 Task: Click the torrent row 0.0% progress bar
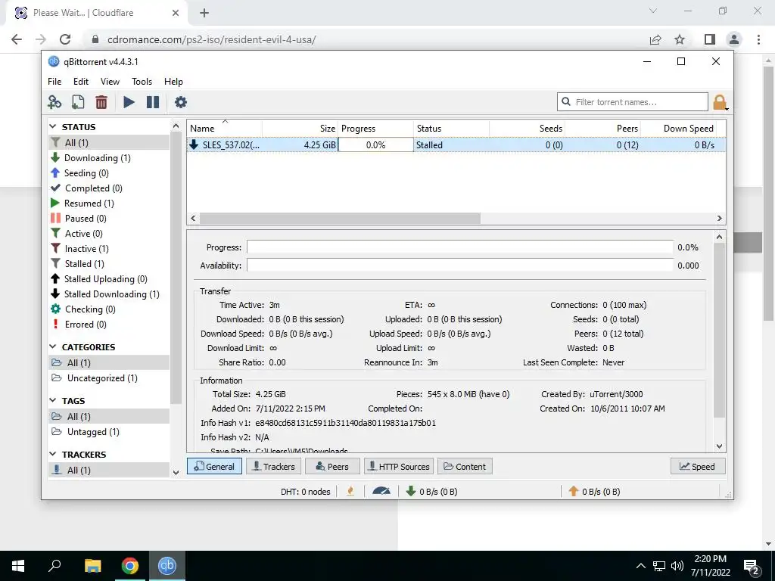tap(375, 145)
